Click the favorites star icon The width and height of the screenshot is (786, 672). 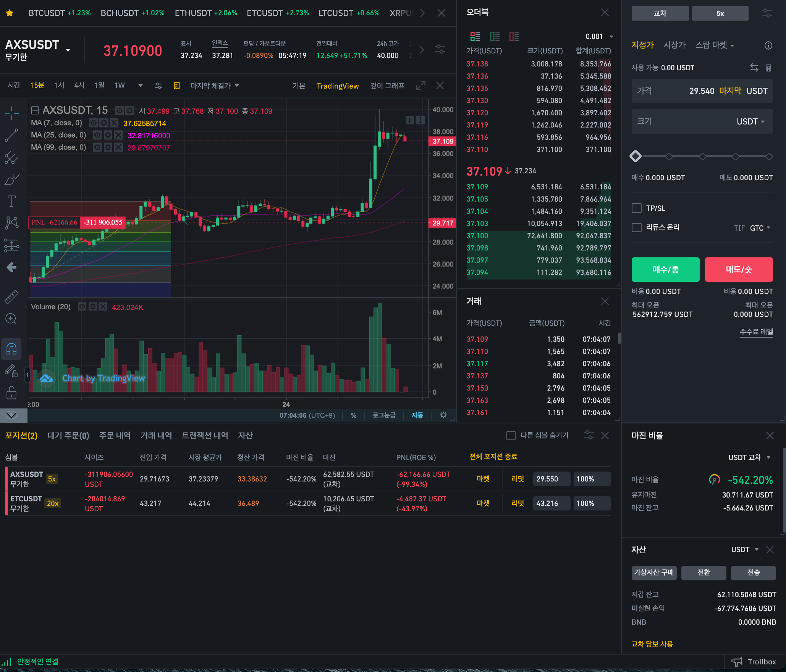10,13
